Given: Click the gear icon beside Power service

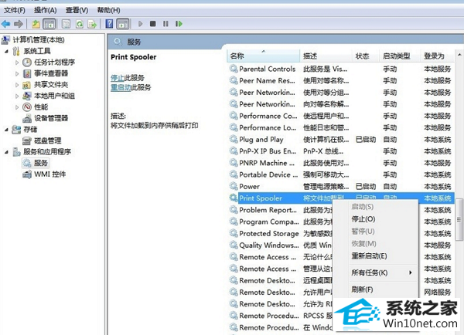Looking at the screenshot, I should (234, 186).
